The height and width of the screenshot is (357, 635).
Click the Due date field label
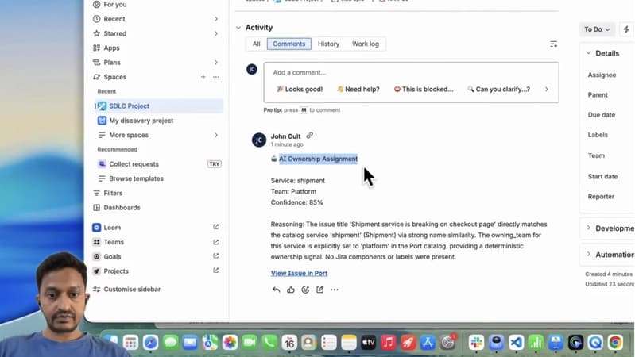[x=602, y=115]
